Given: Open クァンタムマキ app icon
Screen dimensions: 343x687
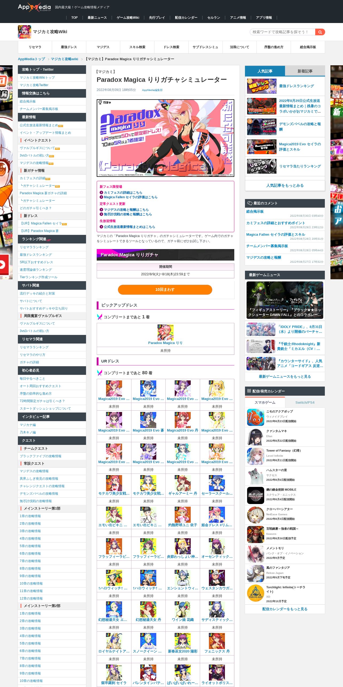Looking at the screenshot, I should point(256,437).
